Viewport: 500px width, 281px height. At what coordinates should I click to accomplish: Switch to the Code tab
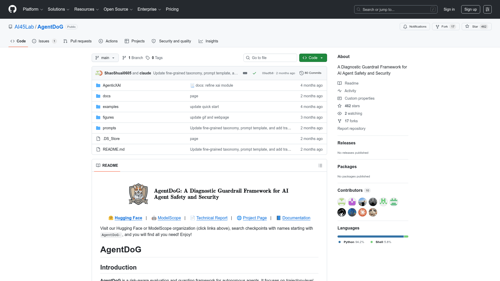(x=18, y=41)
